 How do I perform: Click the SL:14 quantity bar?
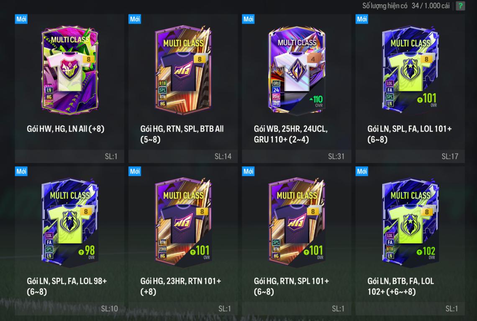point(183,156)
